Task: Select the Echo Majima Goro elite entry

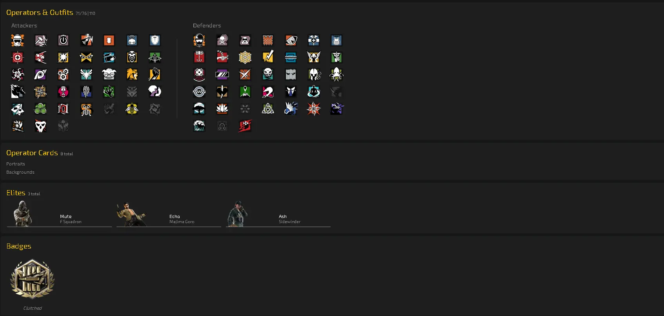Action: coord(169,214)
